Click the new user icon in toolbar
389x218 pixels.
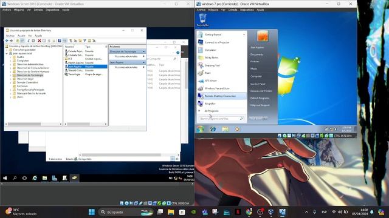(x=71, y=41)
